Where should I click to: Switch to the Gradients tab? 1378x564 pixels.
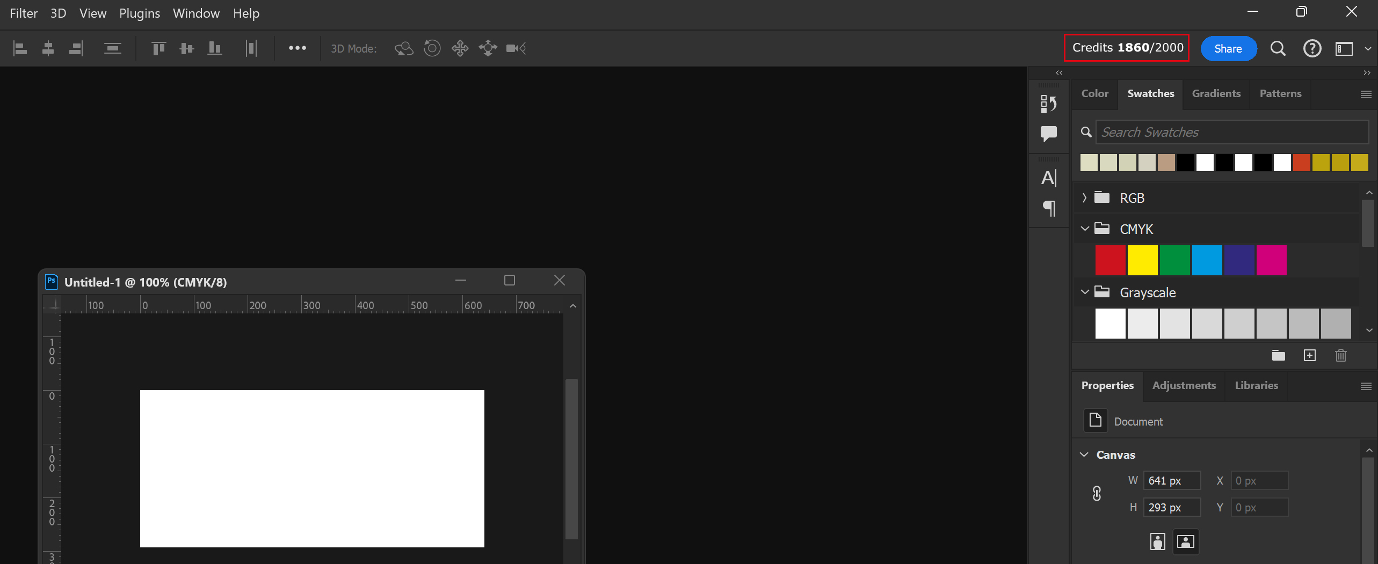pos(1216,93)
